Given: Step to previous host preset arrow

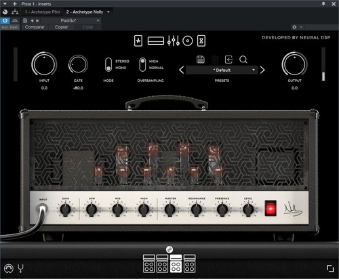Looking at the screenshot, I should pyautogui.click(x=32, y=21).
